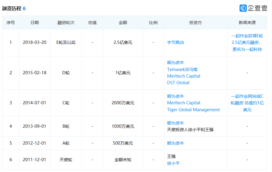Open Meritech Capital in D轮 row
Viewport: 272px width, 172px height.
[x=184, y=76]
